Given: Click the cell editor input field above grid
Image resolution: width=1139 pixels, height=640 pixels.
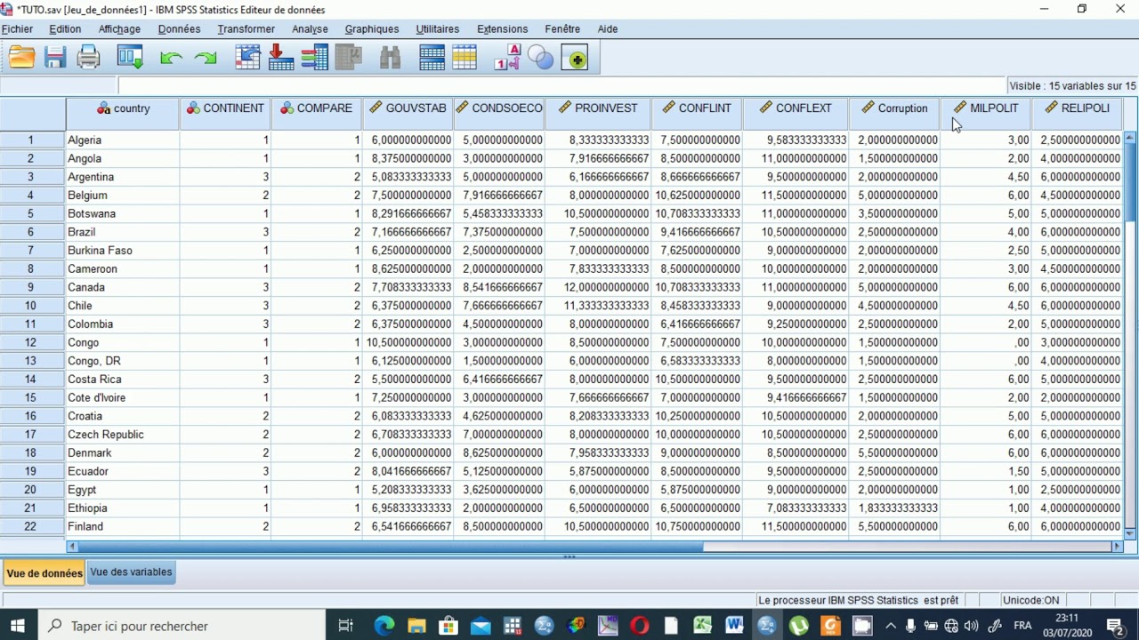Looking at the screenshot, I should [561, 86].
